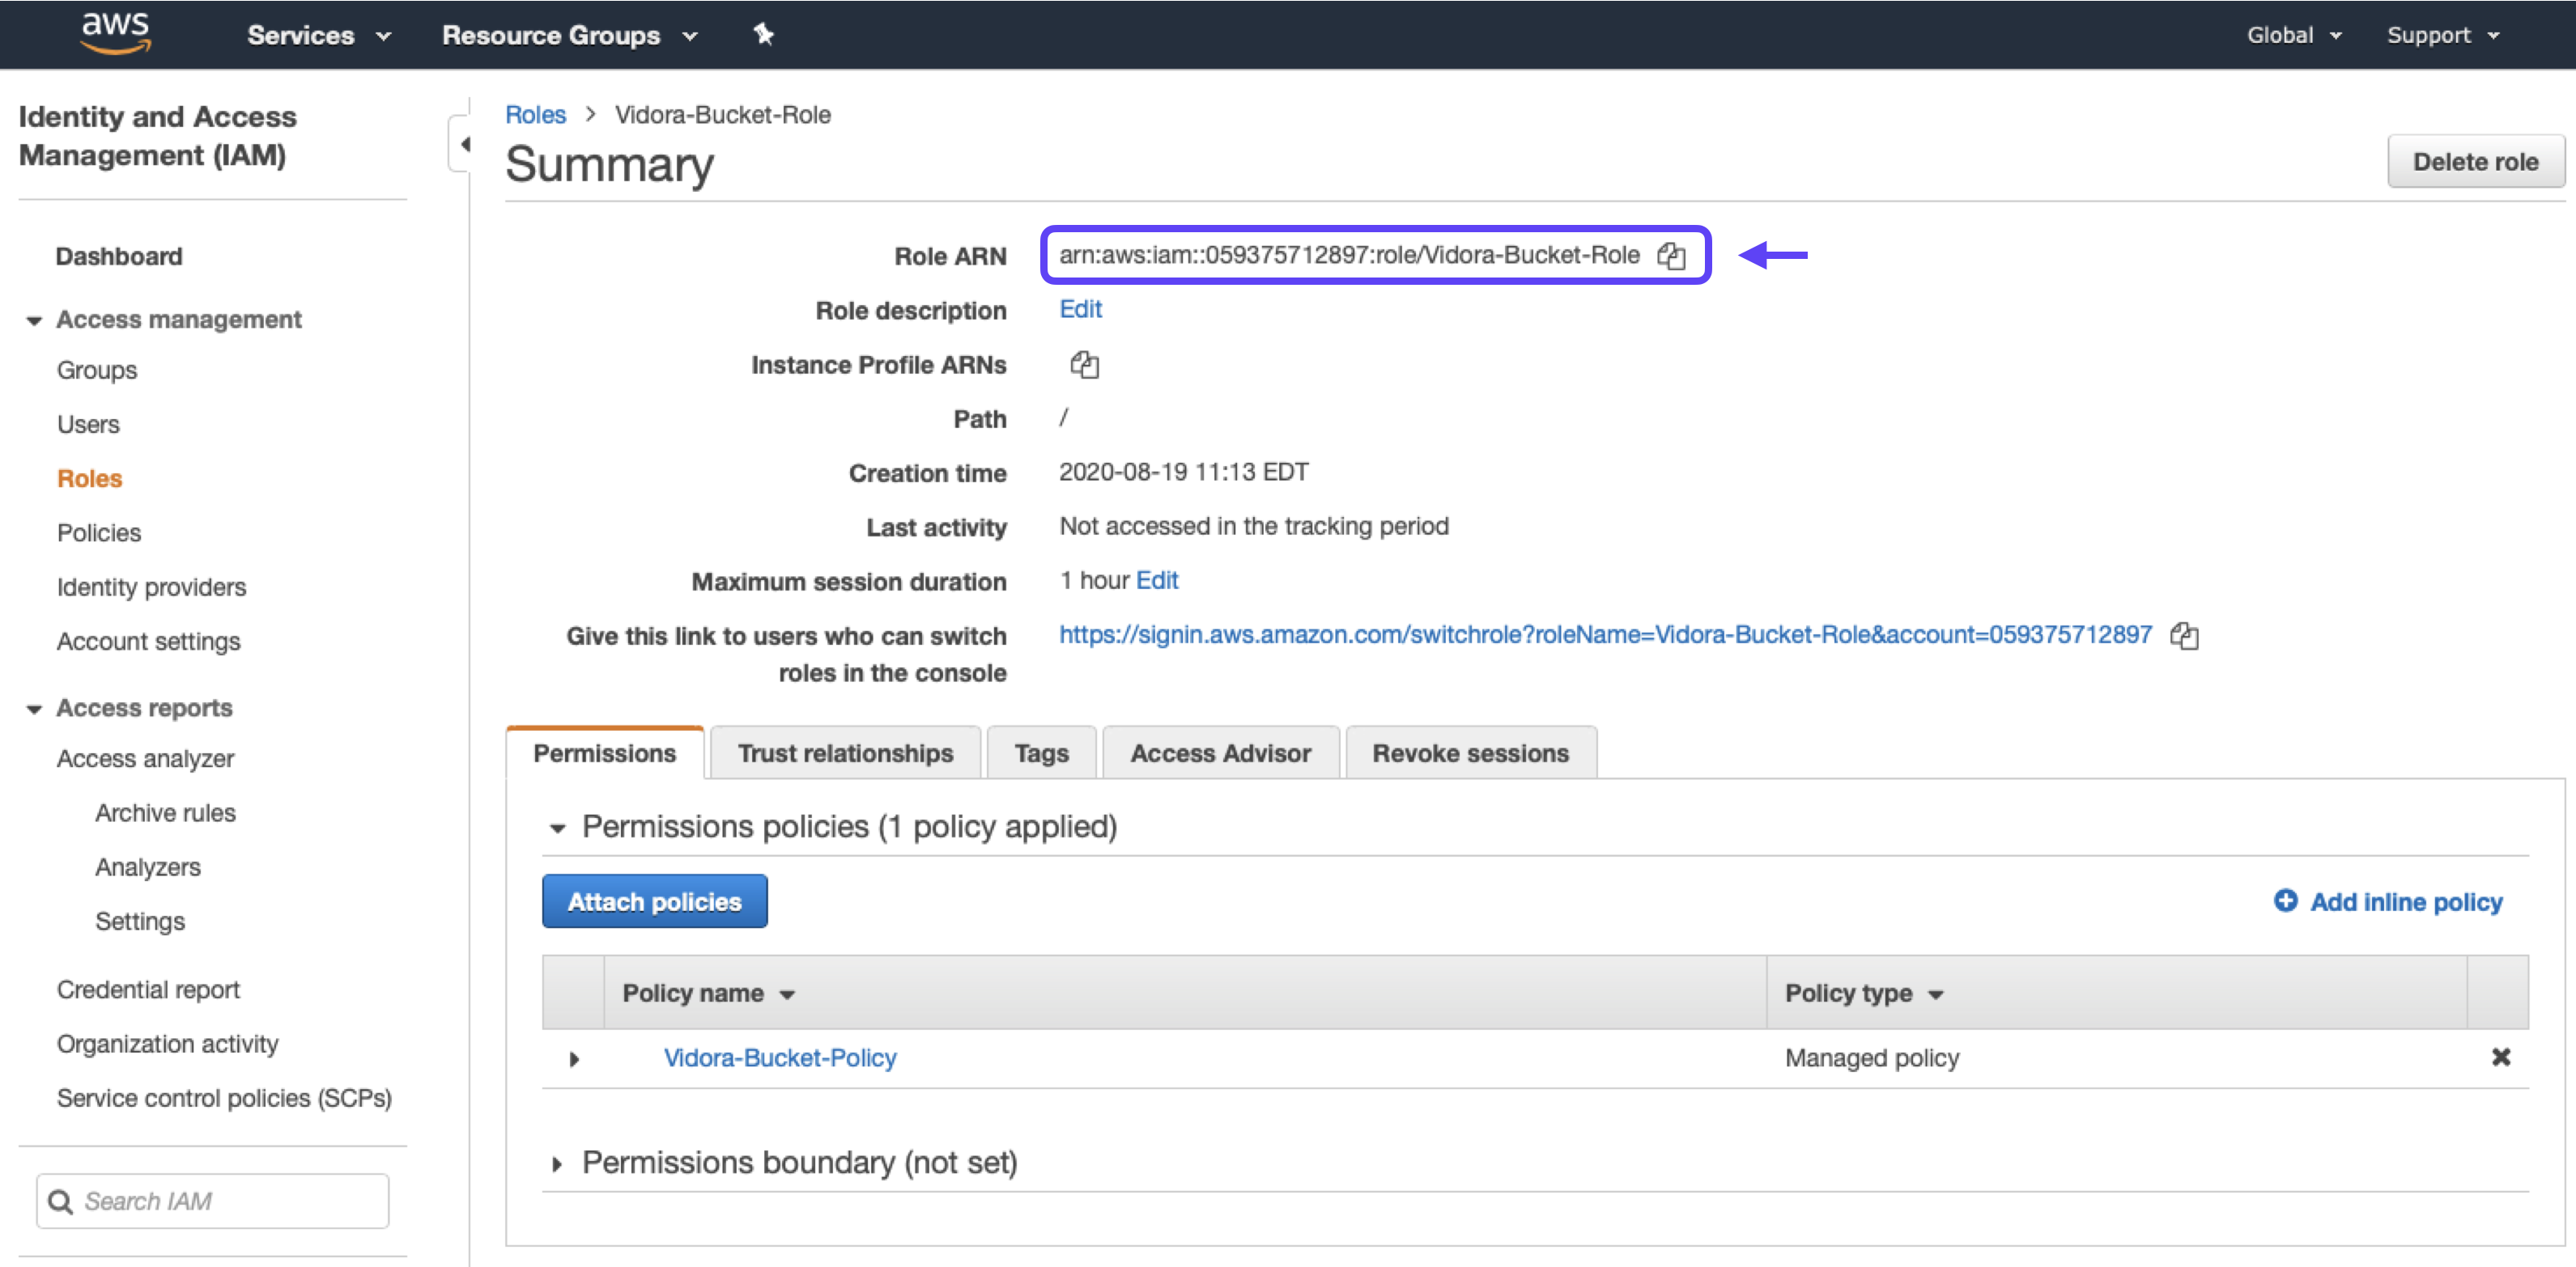Image resolution: width=2576 pixels, height=1267 pixels.
Task: Open Dashboard in the sidebar
Action: (119, 256)
